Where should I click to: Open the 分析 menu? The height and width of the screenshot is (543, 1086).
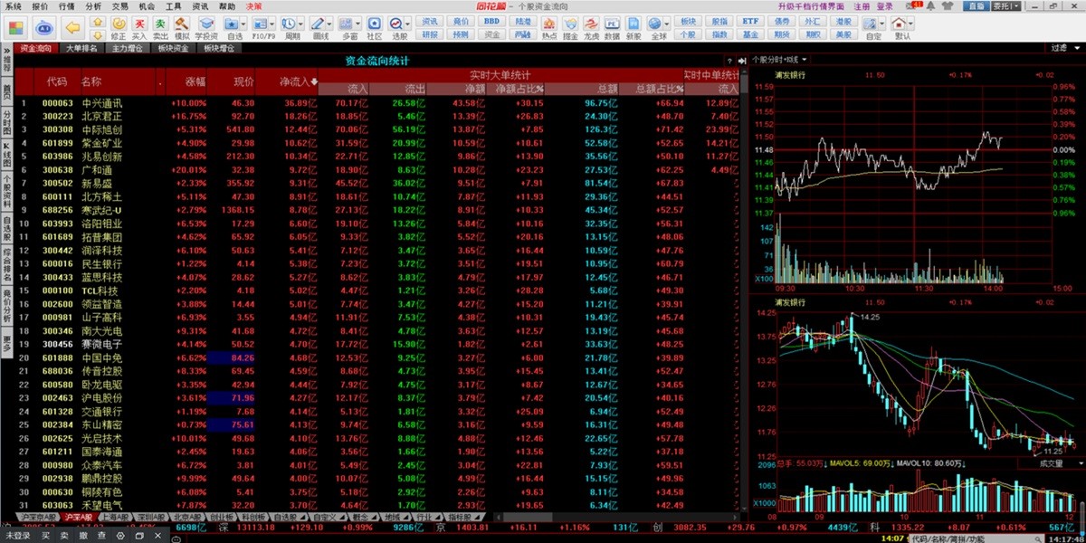tap(93, 6)
